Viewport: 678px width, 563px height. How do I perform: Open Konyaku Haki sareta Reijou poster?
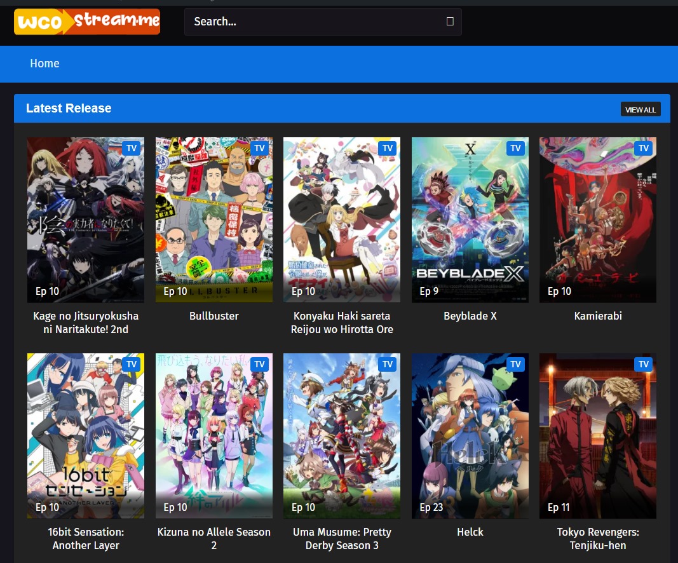(x=342, y=220)
